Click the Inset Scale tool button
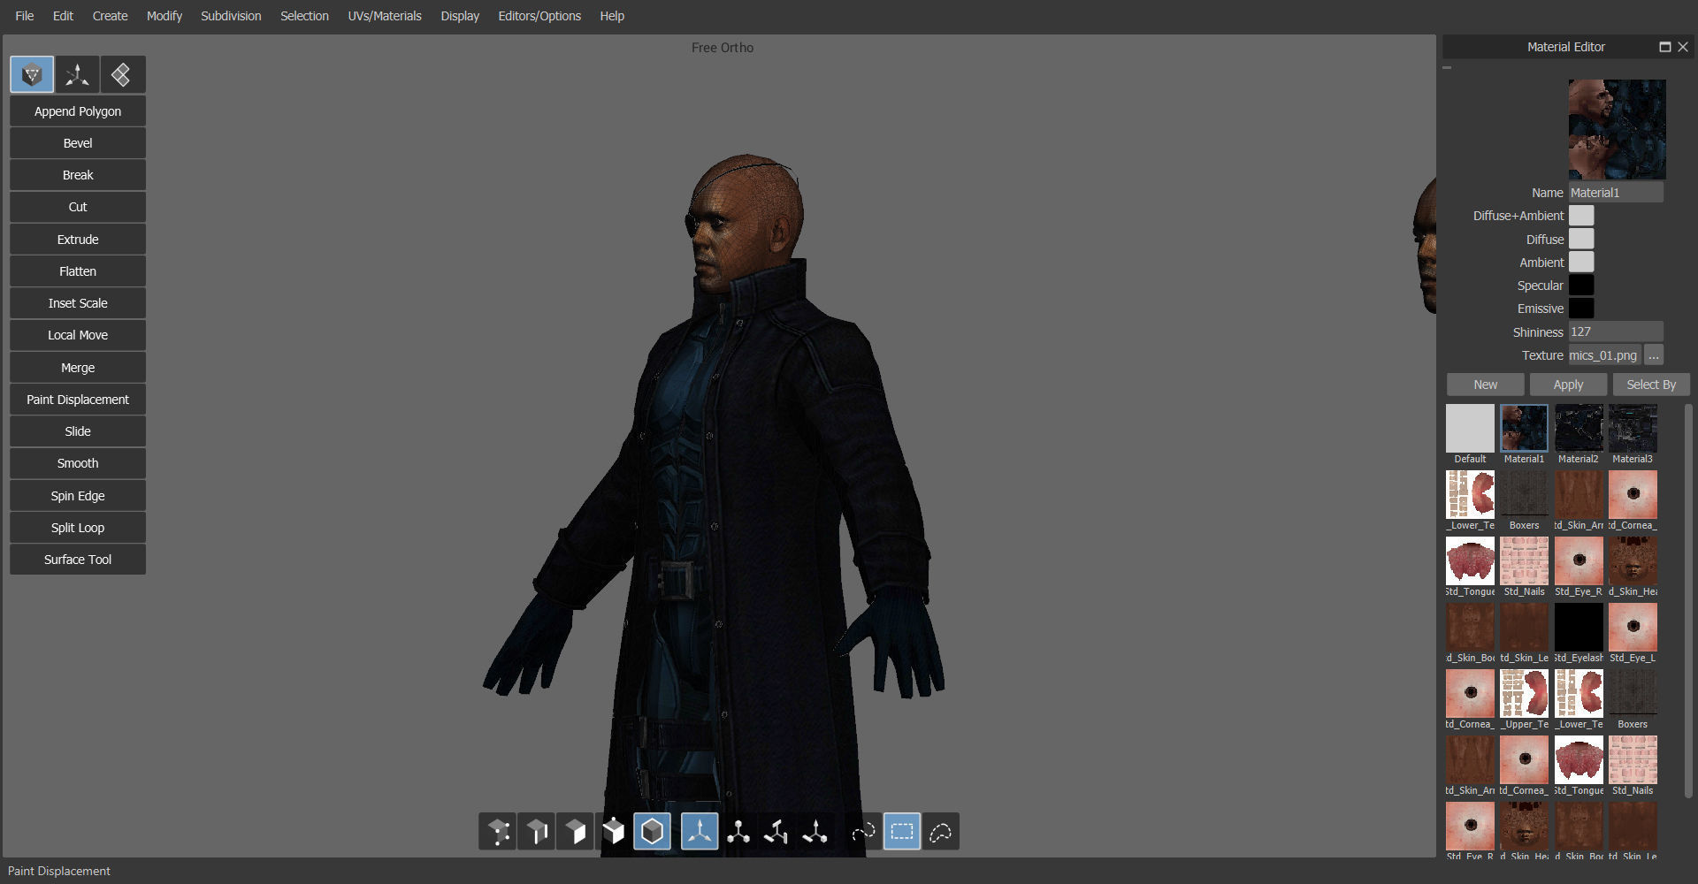Image resolution: width=1698 pixels, height=884 pixels. click(78, 303)
